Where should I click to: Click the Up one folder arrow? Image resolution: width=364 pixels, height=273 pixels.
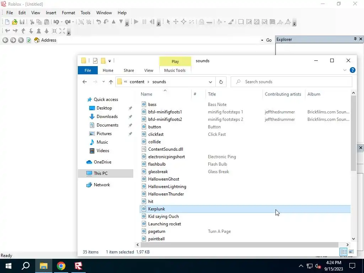click(111, 82)
